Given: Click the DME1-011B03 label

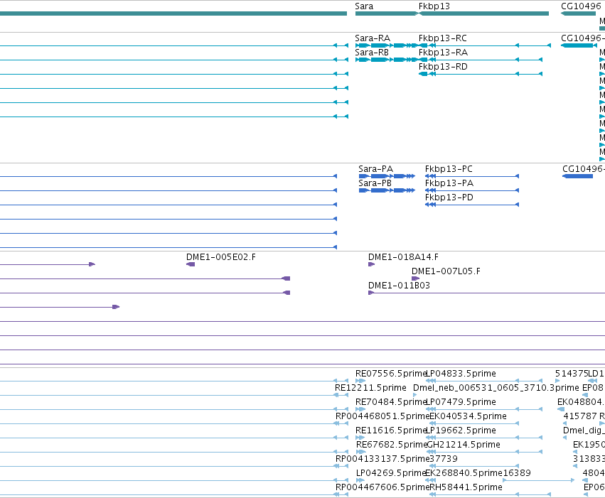Looking at the screenshot, I should click(399, 286).
